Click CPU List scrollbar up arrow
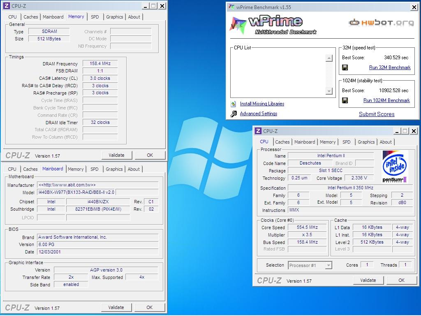 point(329,58)
